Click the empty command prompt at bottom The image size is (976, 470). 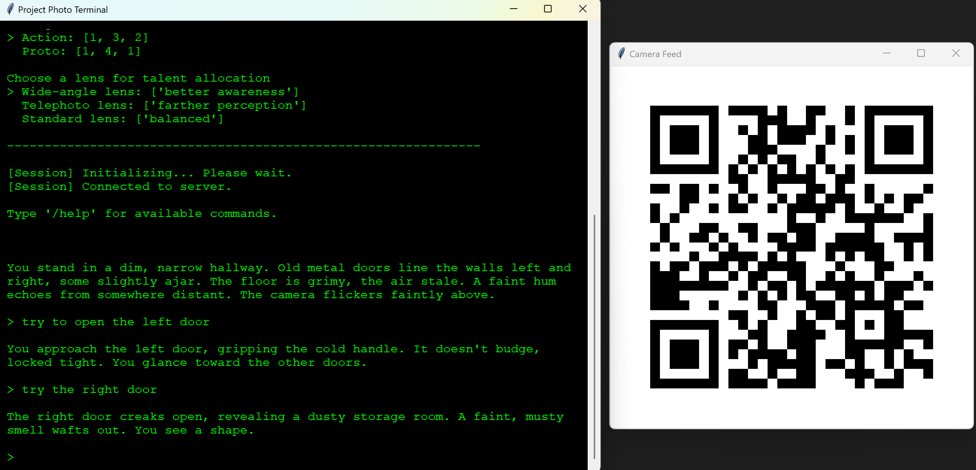click(x=11, y=458)
